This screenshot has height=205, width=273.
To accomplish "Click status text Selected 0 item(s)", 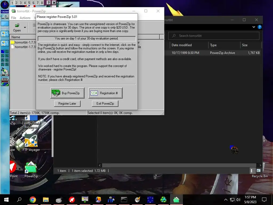I will click(110, 113).
